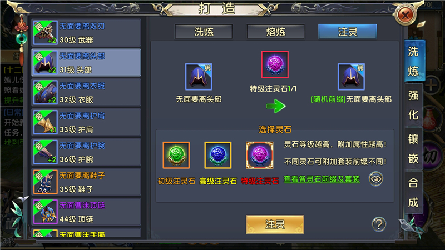Open the 合成 side tab
The height and width of the screenshot is (250, 445).
pyautogui.click(x=413, y=193)
